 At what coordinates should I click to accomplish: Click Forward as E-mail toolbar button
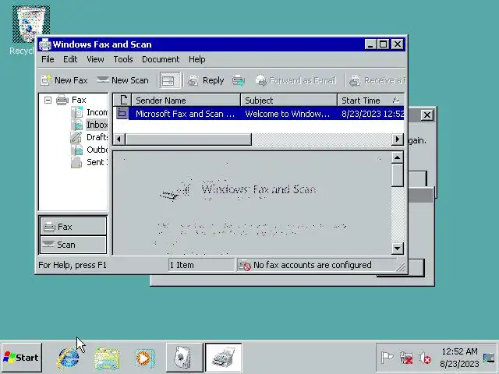[296, 80]
